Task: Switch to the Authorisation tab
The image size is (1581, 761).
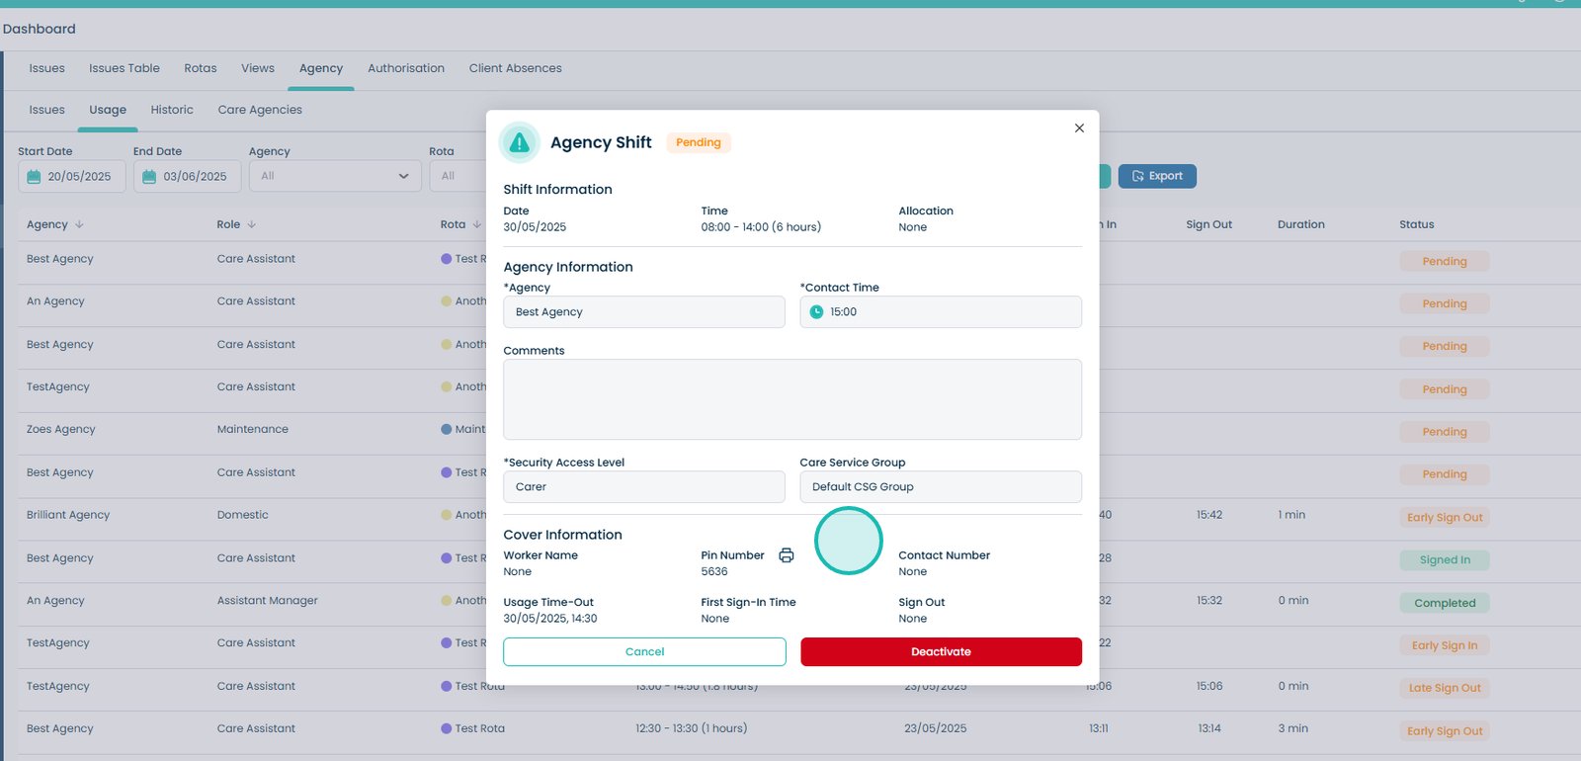Action: coord(405,68)
